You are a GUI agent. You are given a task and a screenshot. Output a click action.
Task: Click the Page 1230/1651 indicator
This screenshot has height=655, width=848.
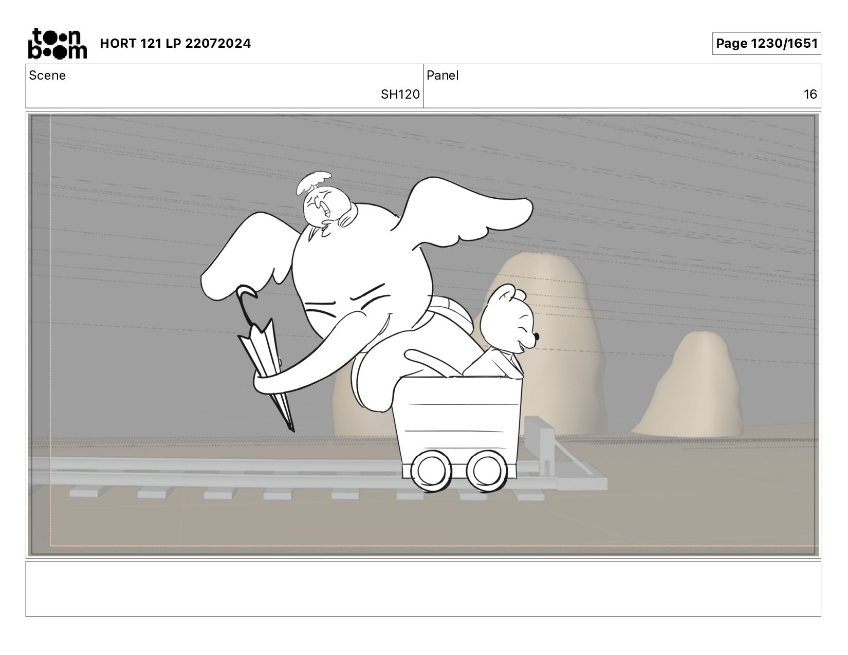click(766, 44)
